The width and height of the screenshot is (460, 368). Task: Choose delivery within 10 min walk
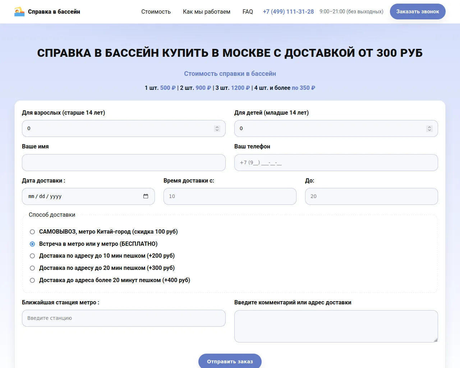click(32, 256)
